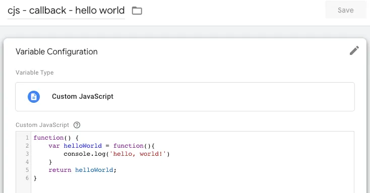The width and height of the screenshot is (370, 193).
Task: Click line number 2 in the gutter
Action: (27, 146)
